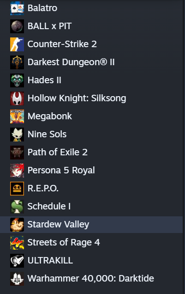Choose Streets of Rage 4 entry

[91, 242]
